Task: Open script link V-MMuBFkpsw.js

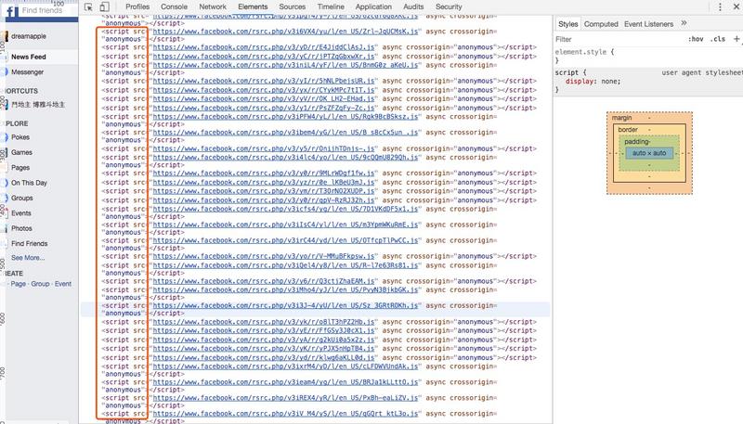Action: click(264, 256)
